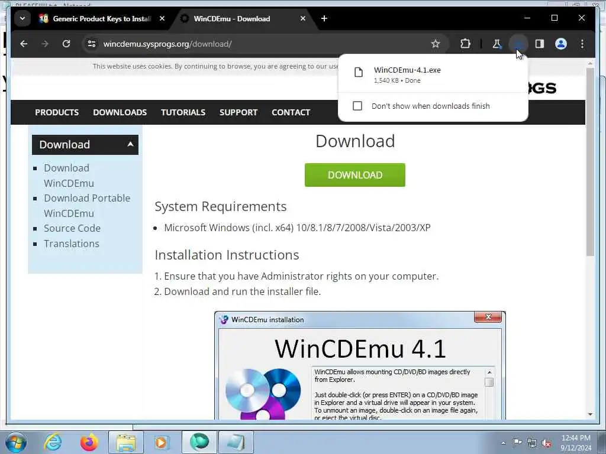
Task: Click the green DOWNLOAD button
Action: pyautogui.click(x=355, y=175)
